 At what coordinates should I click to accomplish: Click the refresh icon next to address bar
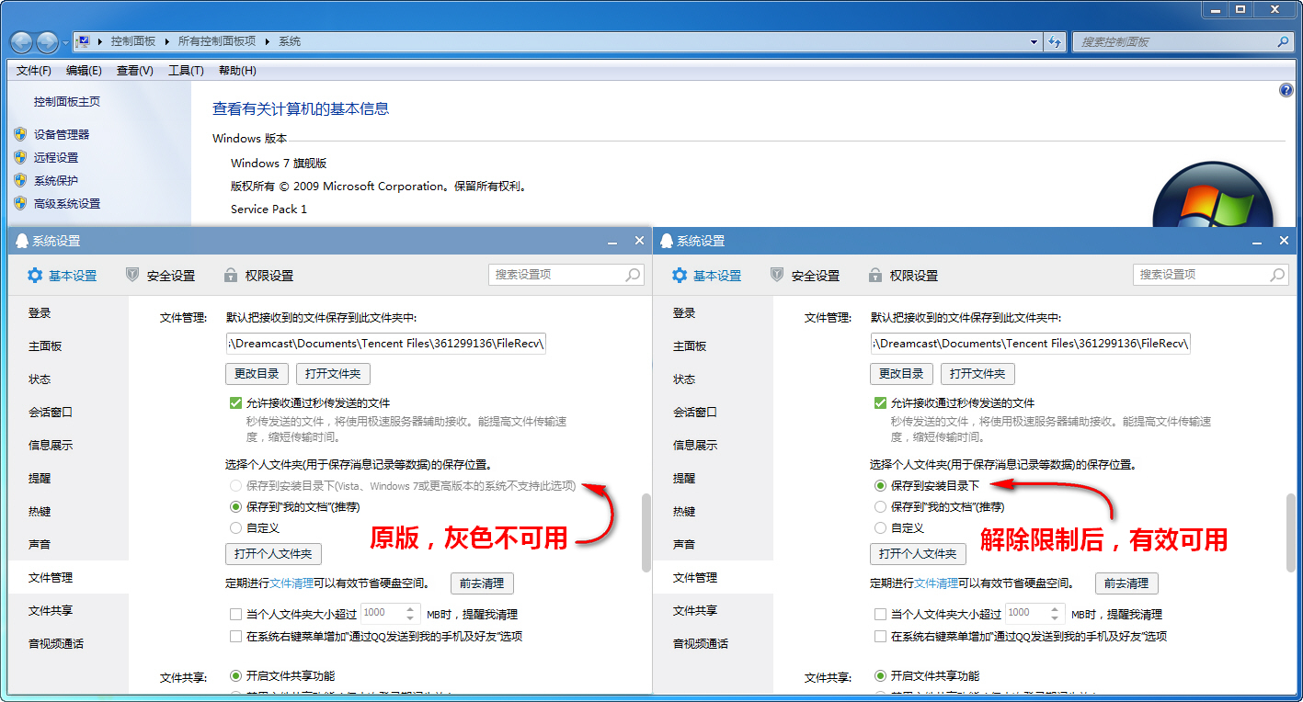(x=1055, y=41)
